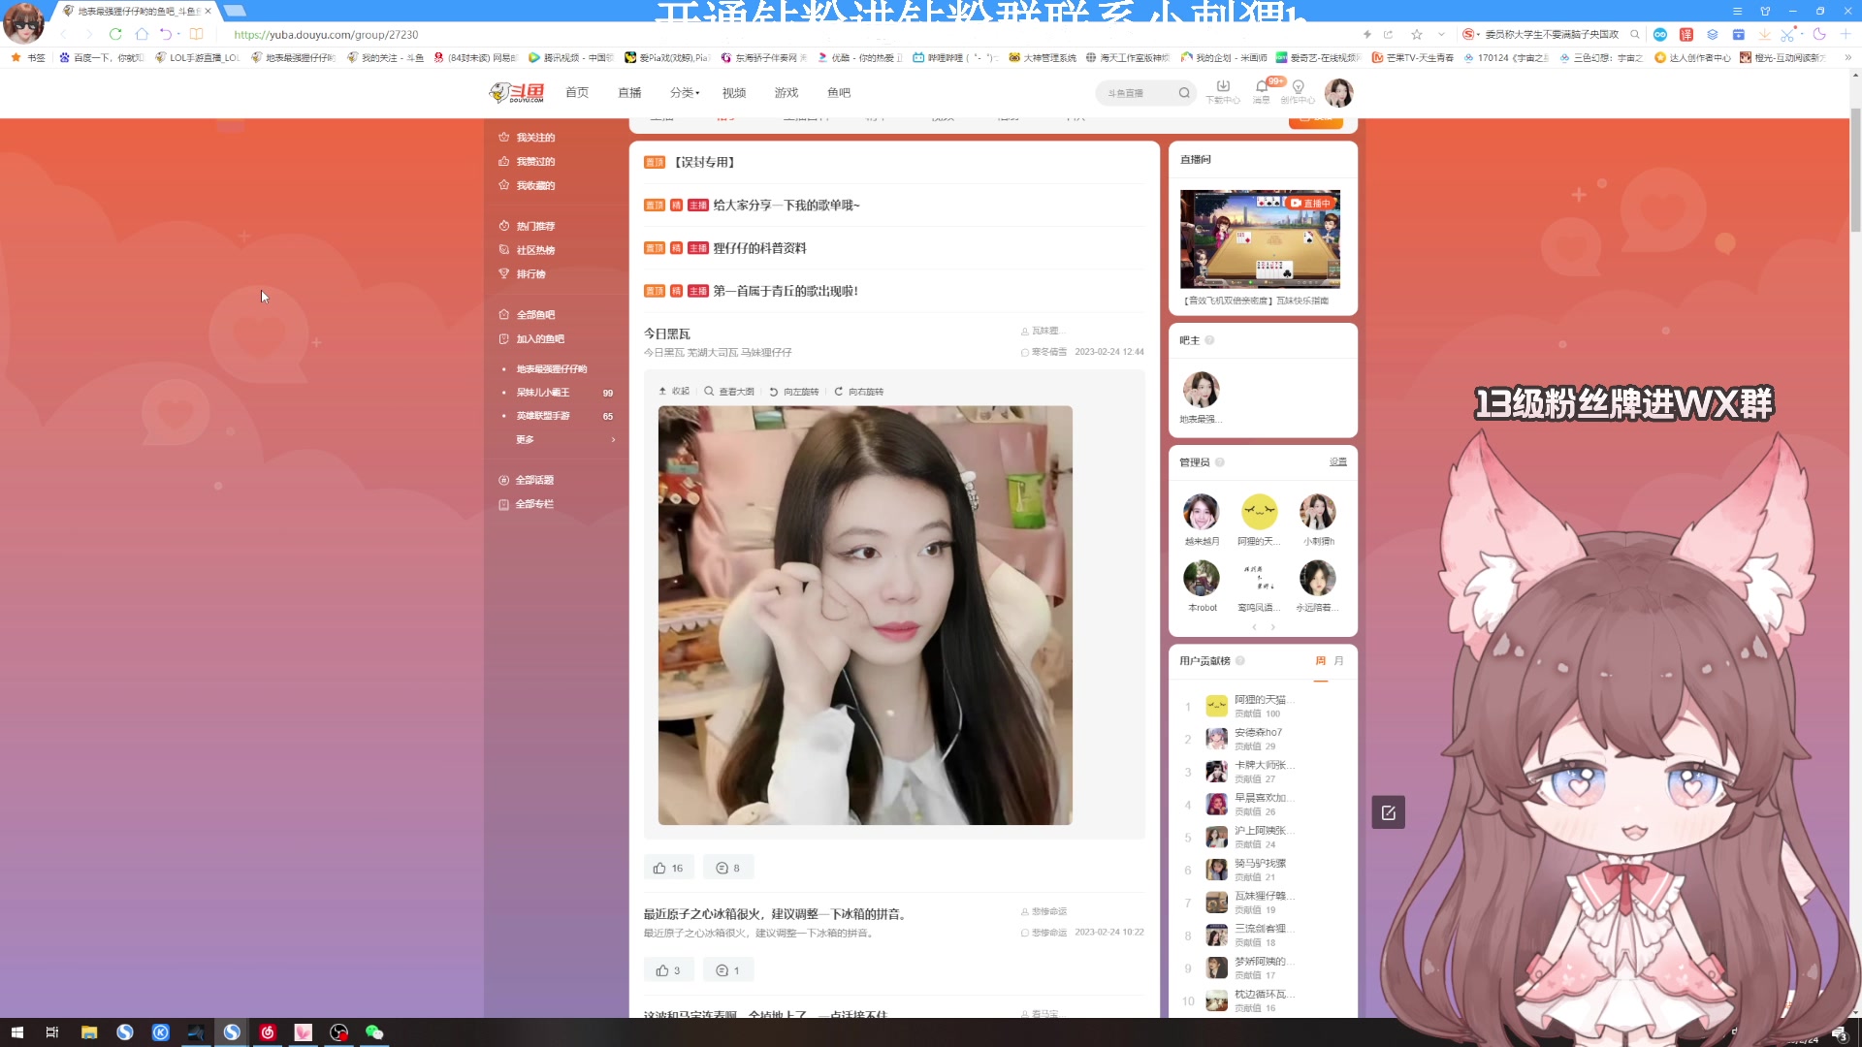Select the 月 contribution tab
The image size is (1862, 1047).
pos(1339,661)
